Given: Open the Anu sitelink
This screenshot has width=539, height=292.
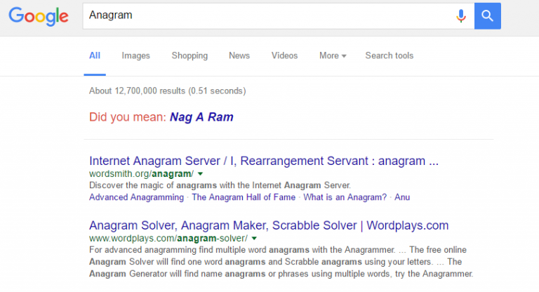Looking at the screenshot, I should point(402,197).
